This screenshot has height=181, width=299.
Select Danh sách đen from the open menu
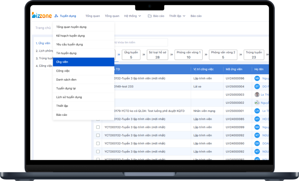tap(66, 79)
